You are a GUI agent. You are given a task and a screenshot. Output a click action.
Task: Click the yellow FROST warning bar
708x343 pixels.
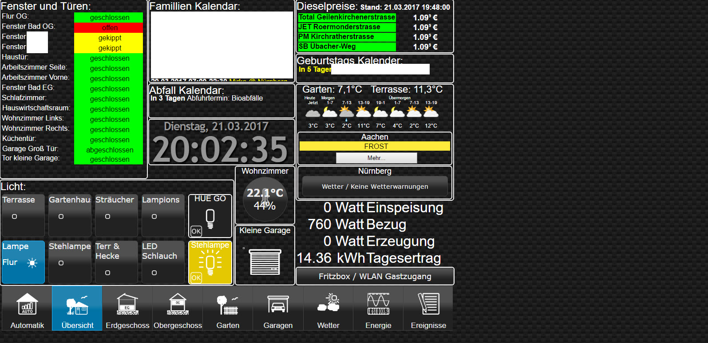point(375,147)
